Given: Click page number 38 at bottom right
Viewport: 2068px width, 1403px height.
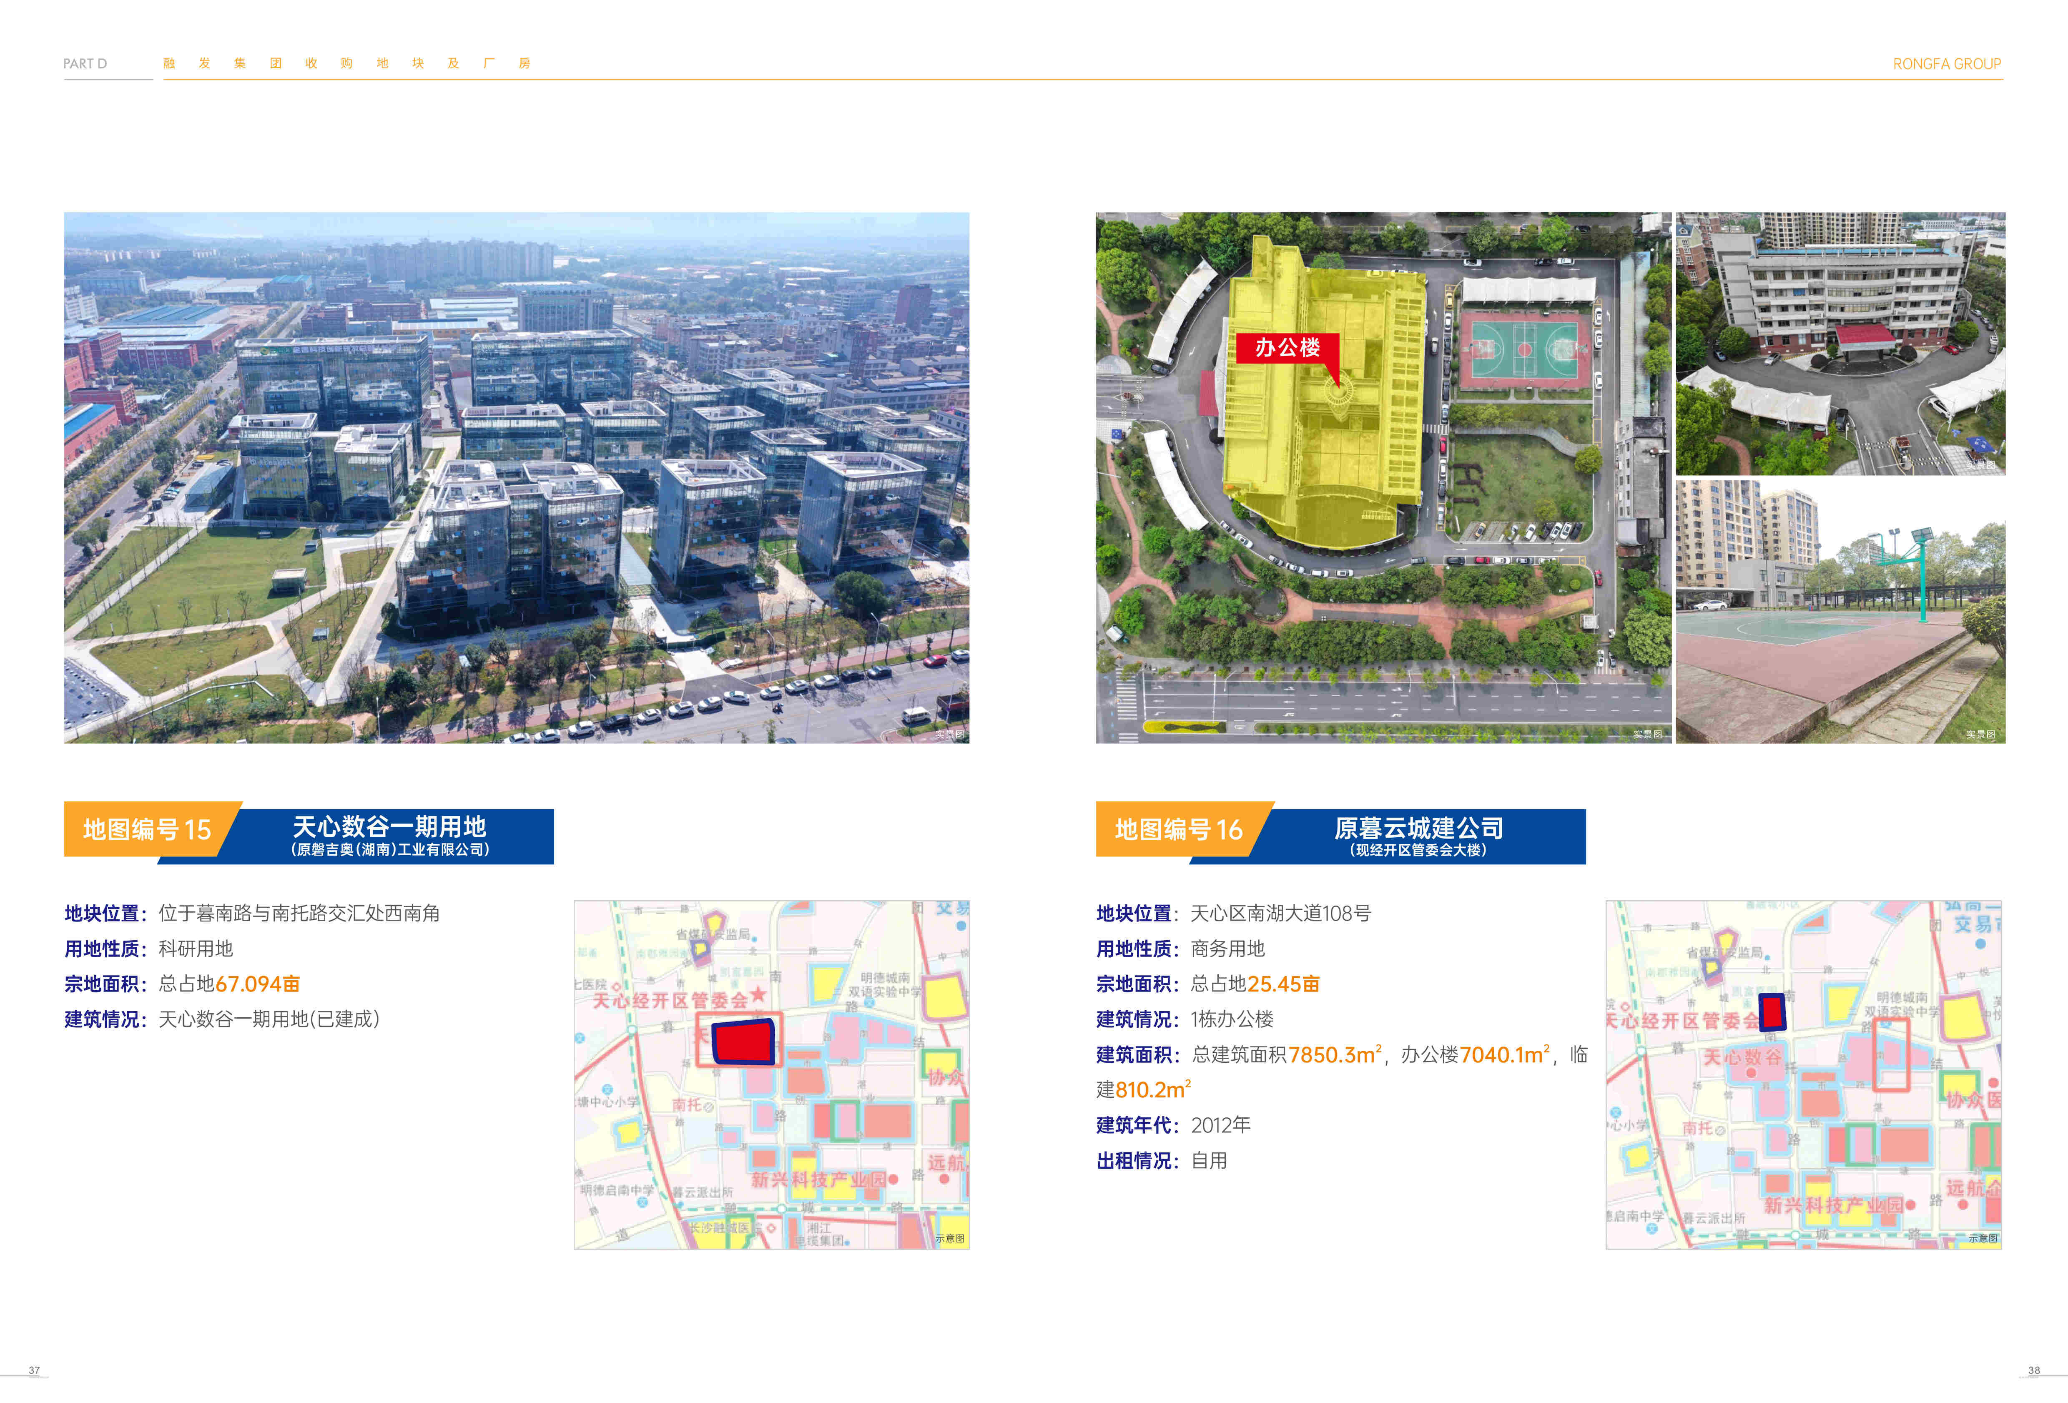Looking at the screenshot, I should (x=2033, y=1370).
